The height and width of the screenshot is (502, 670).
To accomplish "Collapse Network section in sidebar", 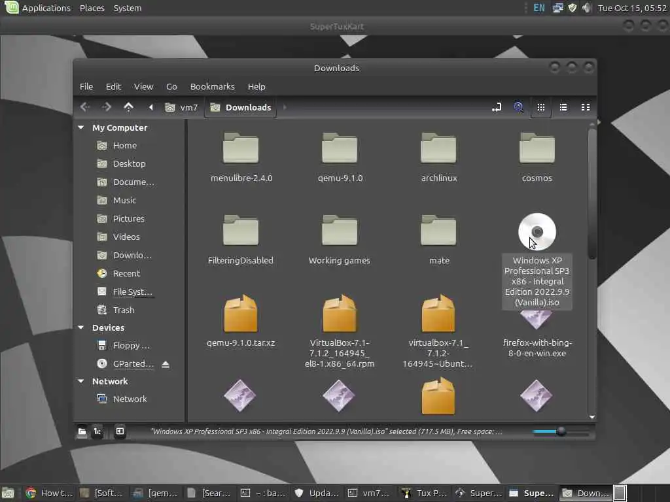I will 80,381.
